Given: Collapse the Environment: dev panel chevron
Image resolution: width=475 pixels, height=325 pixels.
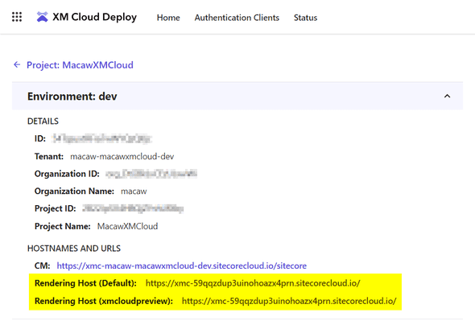Looking at the screenshot, I should click(447, 97).
